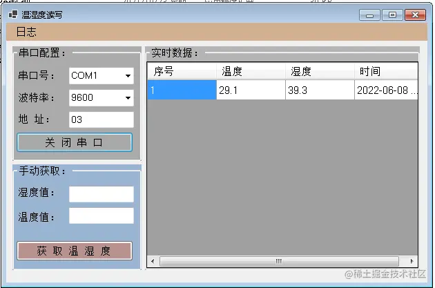This screenshot has width=435, height=288.
Task: Click the horizontal scrollbar thumb
Action: tap(279, 261)
